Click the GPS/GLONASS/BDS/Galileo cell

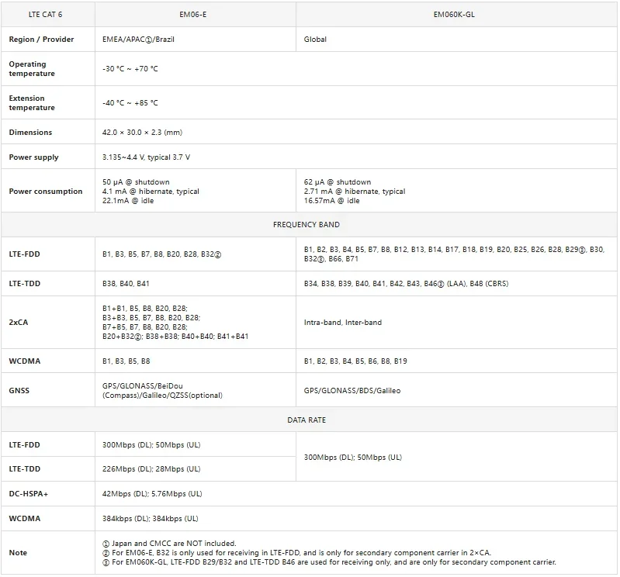(352, 391)
